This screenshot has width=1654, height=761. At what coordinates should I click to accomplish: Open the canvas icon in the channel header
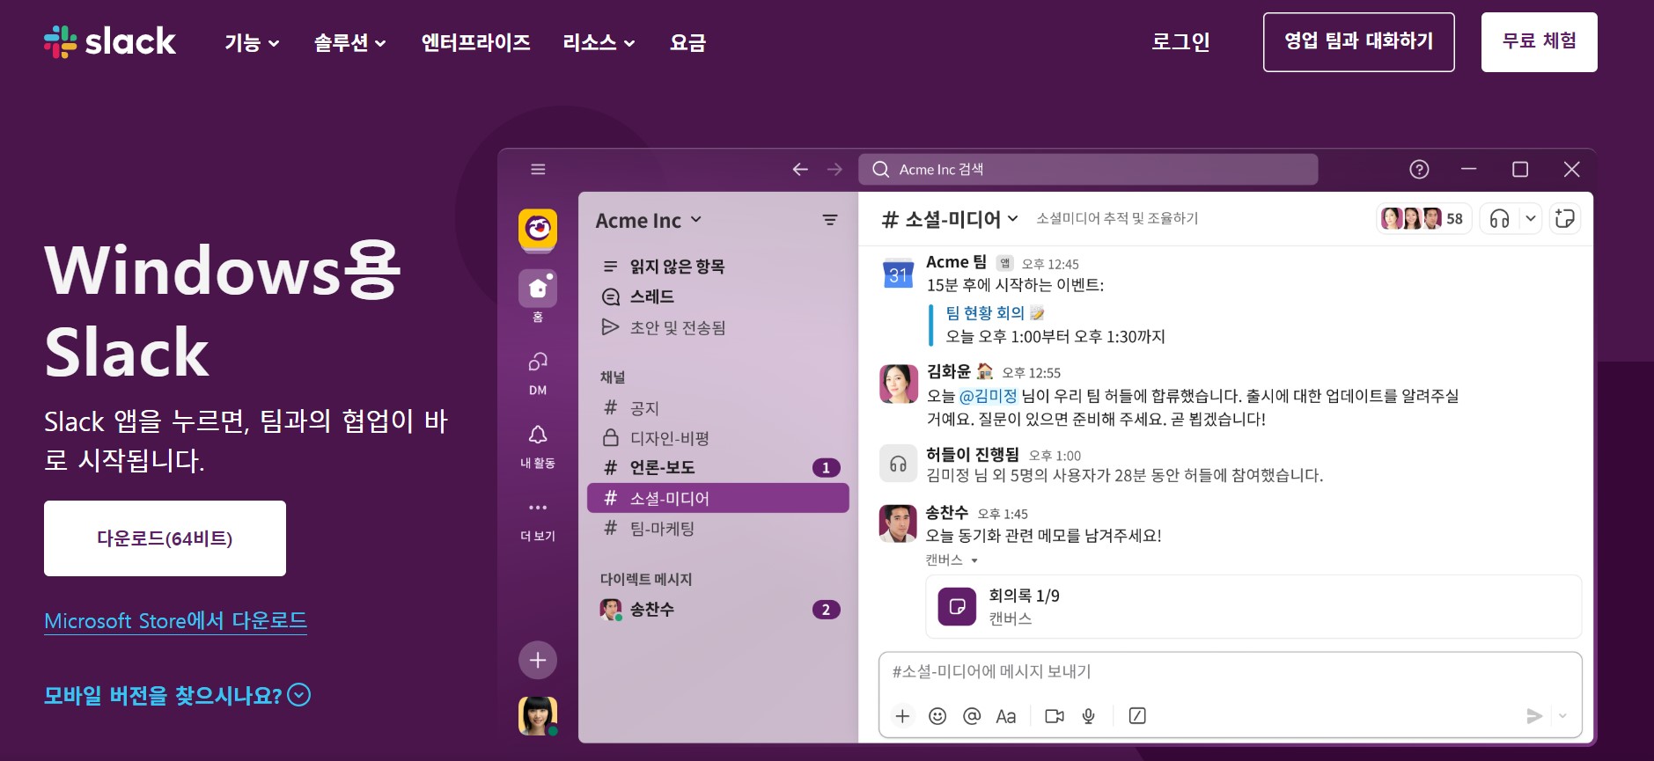pos(1564,218)
